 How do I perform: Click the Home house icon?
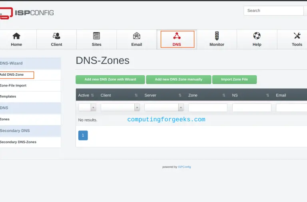16,36
